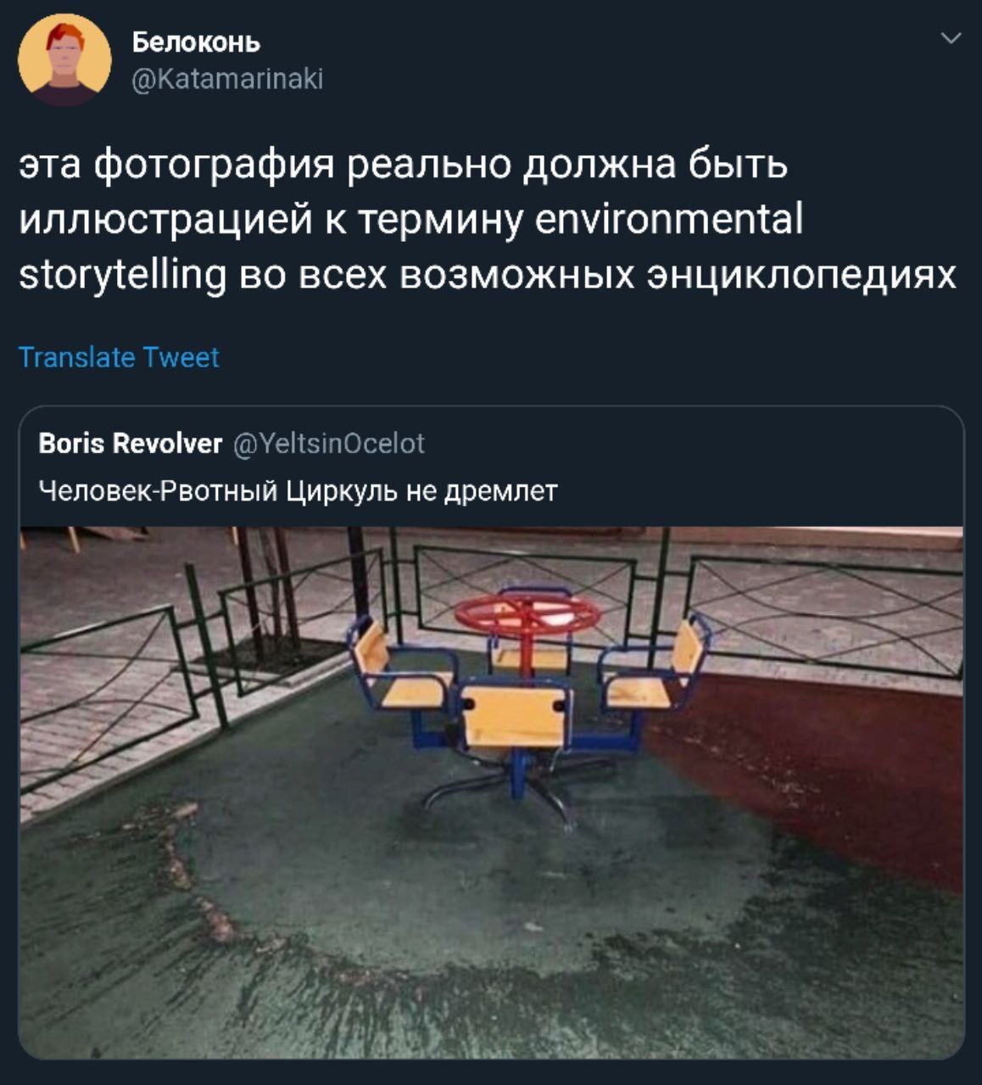Click Translate Tweet
Viewport: 982px width, 1085px height.
[x=119, y=356]
